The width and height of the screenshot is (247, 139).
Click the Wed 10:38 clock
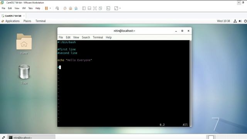coord(223,21)
